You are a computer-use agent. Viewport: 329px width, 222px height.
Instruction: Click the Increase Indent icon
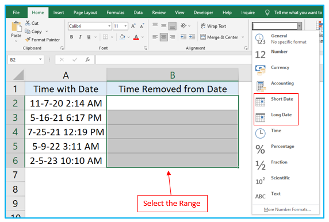tap(192, 37)
